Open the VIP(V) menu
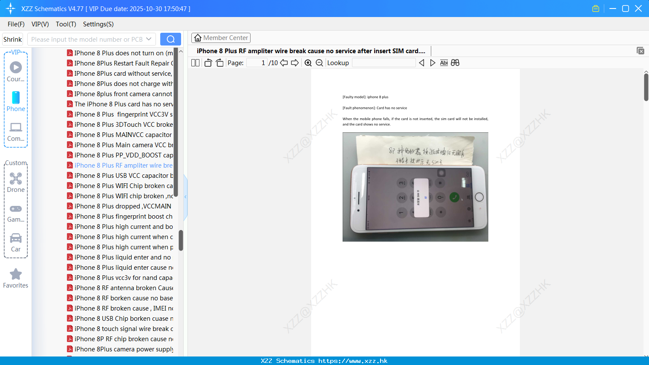 40,24
